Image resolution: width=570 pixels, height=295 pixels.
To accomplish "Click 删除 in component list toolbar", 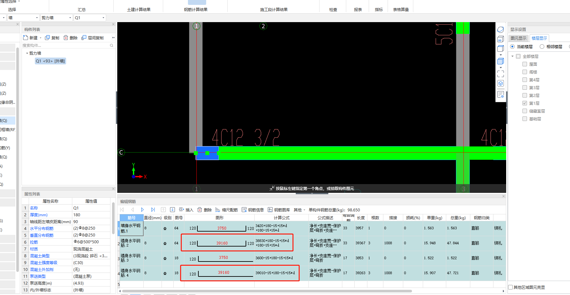I will coord(70,38).
